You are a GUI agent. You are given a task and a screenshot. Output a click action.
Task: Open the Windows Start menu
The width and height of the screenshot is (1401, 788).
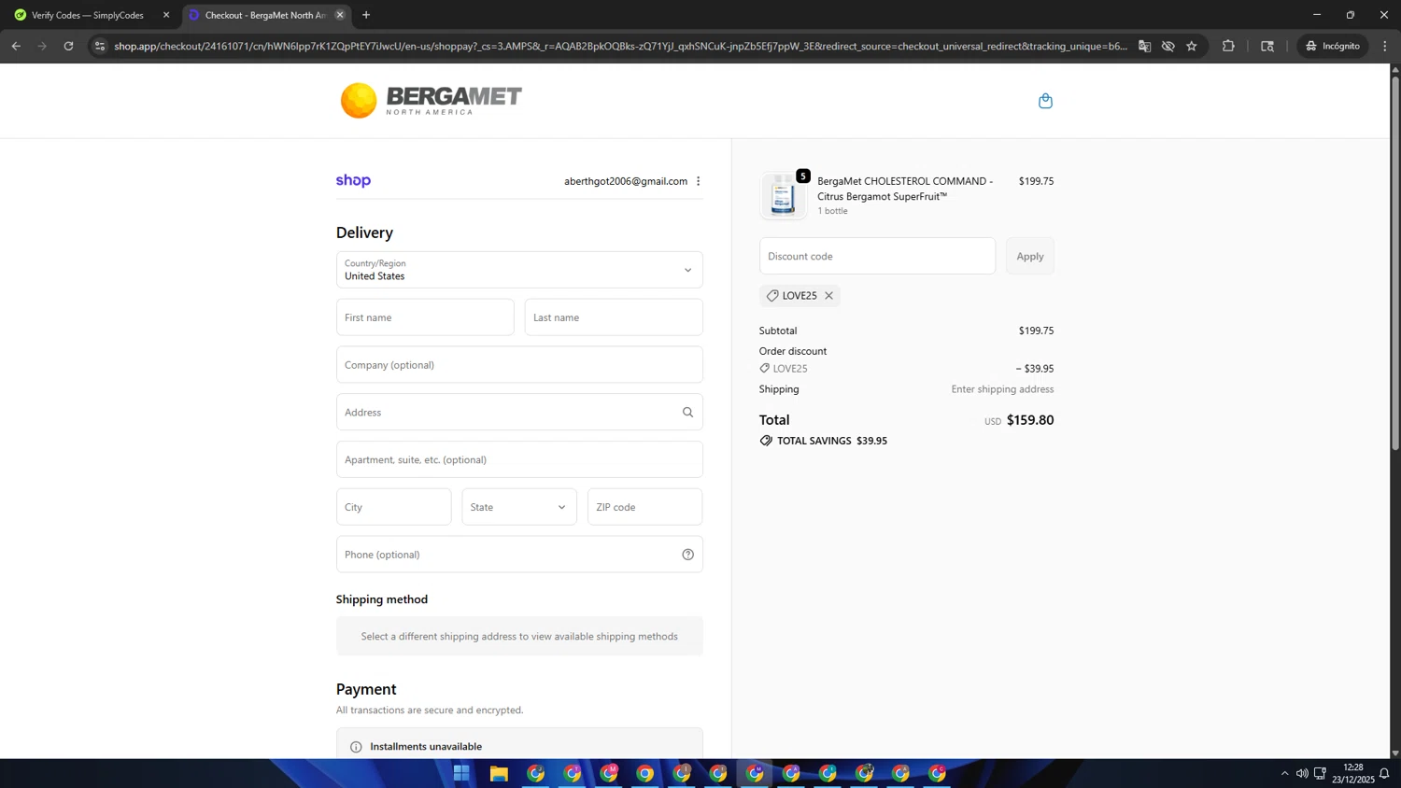461,773
